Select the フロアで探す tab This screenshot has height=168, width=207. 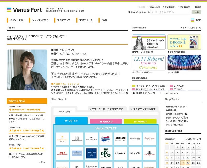64,112
